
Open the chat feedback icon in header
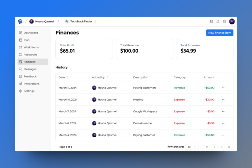point(211,21)
